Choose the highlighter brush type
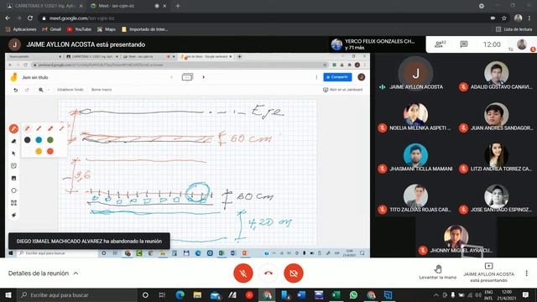 (50, 128)
